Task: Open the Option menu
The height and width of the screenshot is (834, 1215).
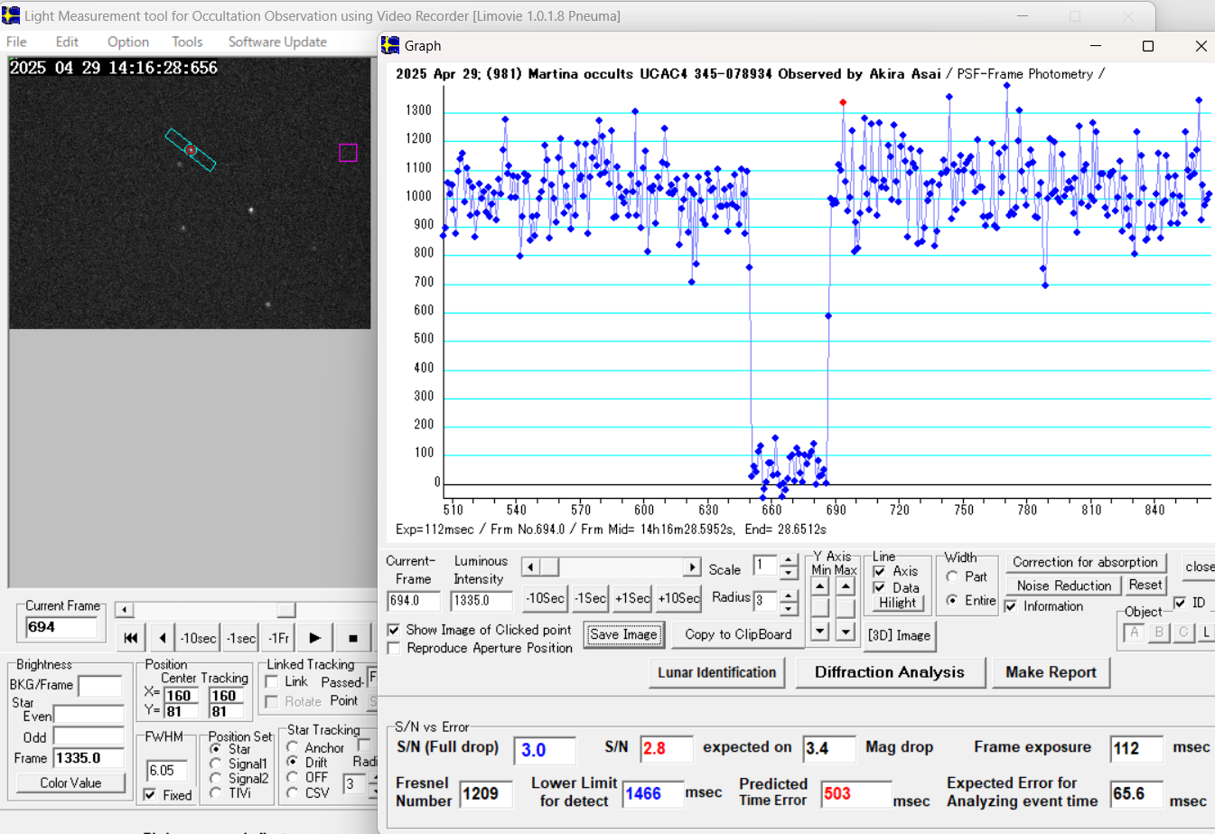Action: (128, 42)
